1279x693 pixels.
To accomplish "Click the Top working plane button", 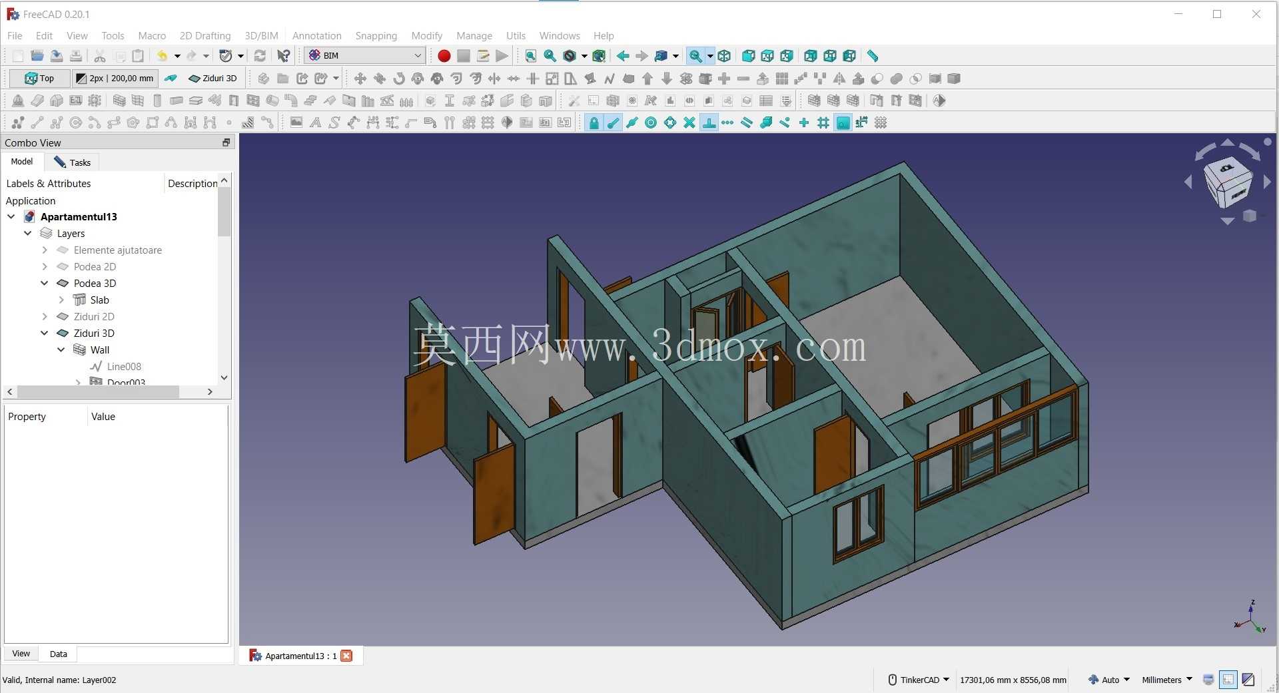I will (x=39, y=79).
